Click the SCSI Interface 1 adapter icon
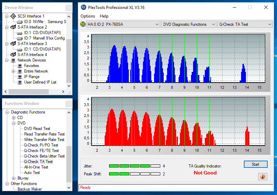This screenshot has height=195, width=277. (13, 16)
